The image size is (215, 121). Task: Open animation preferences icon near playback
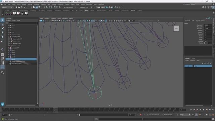pyautogui.click(x=213, y=115)
